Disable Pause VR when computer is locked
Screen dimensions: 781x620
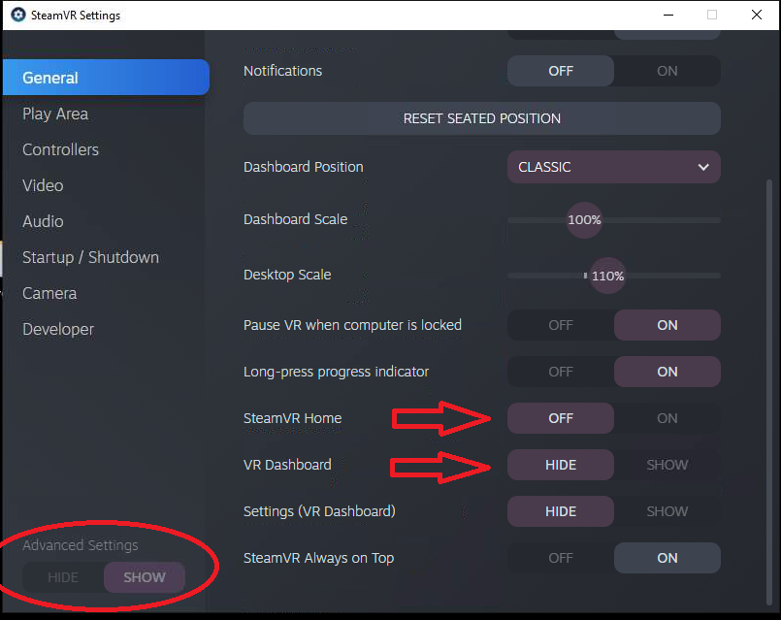point(560,324)
